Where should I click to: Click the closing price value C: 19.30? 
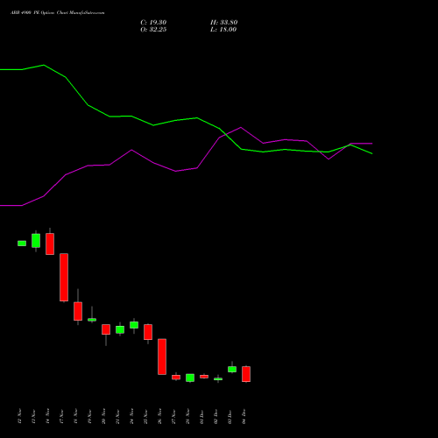[153, 23]
